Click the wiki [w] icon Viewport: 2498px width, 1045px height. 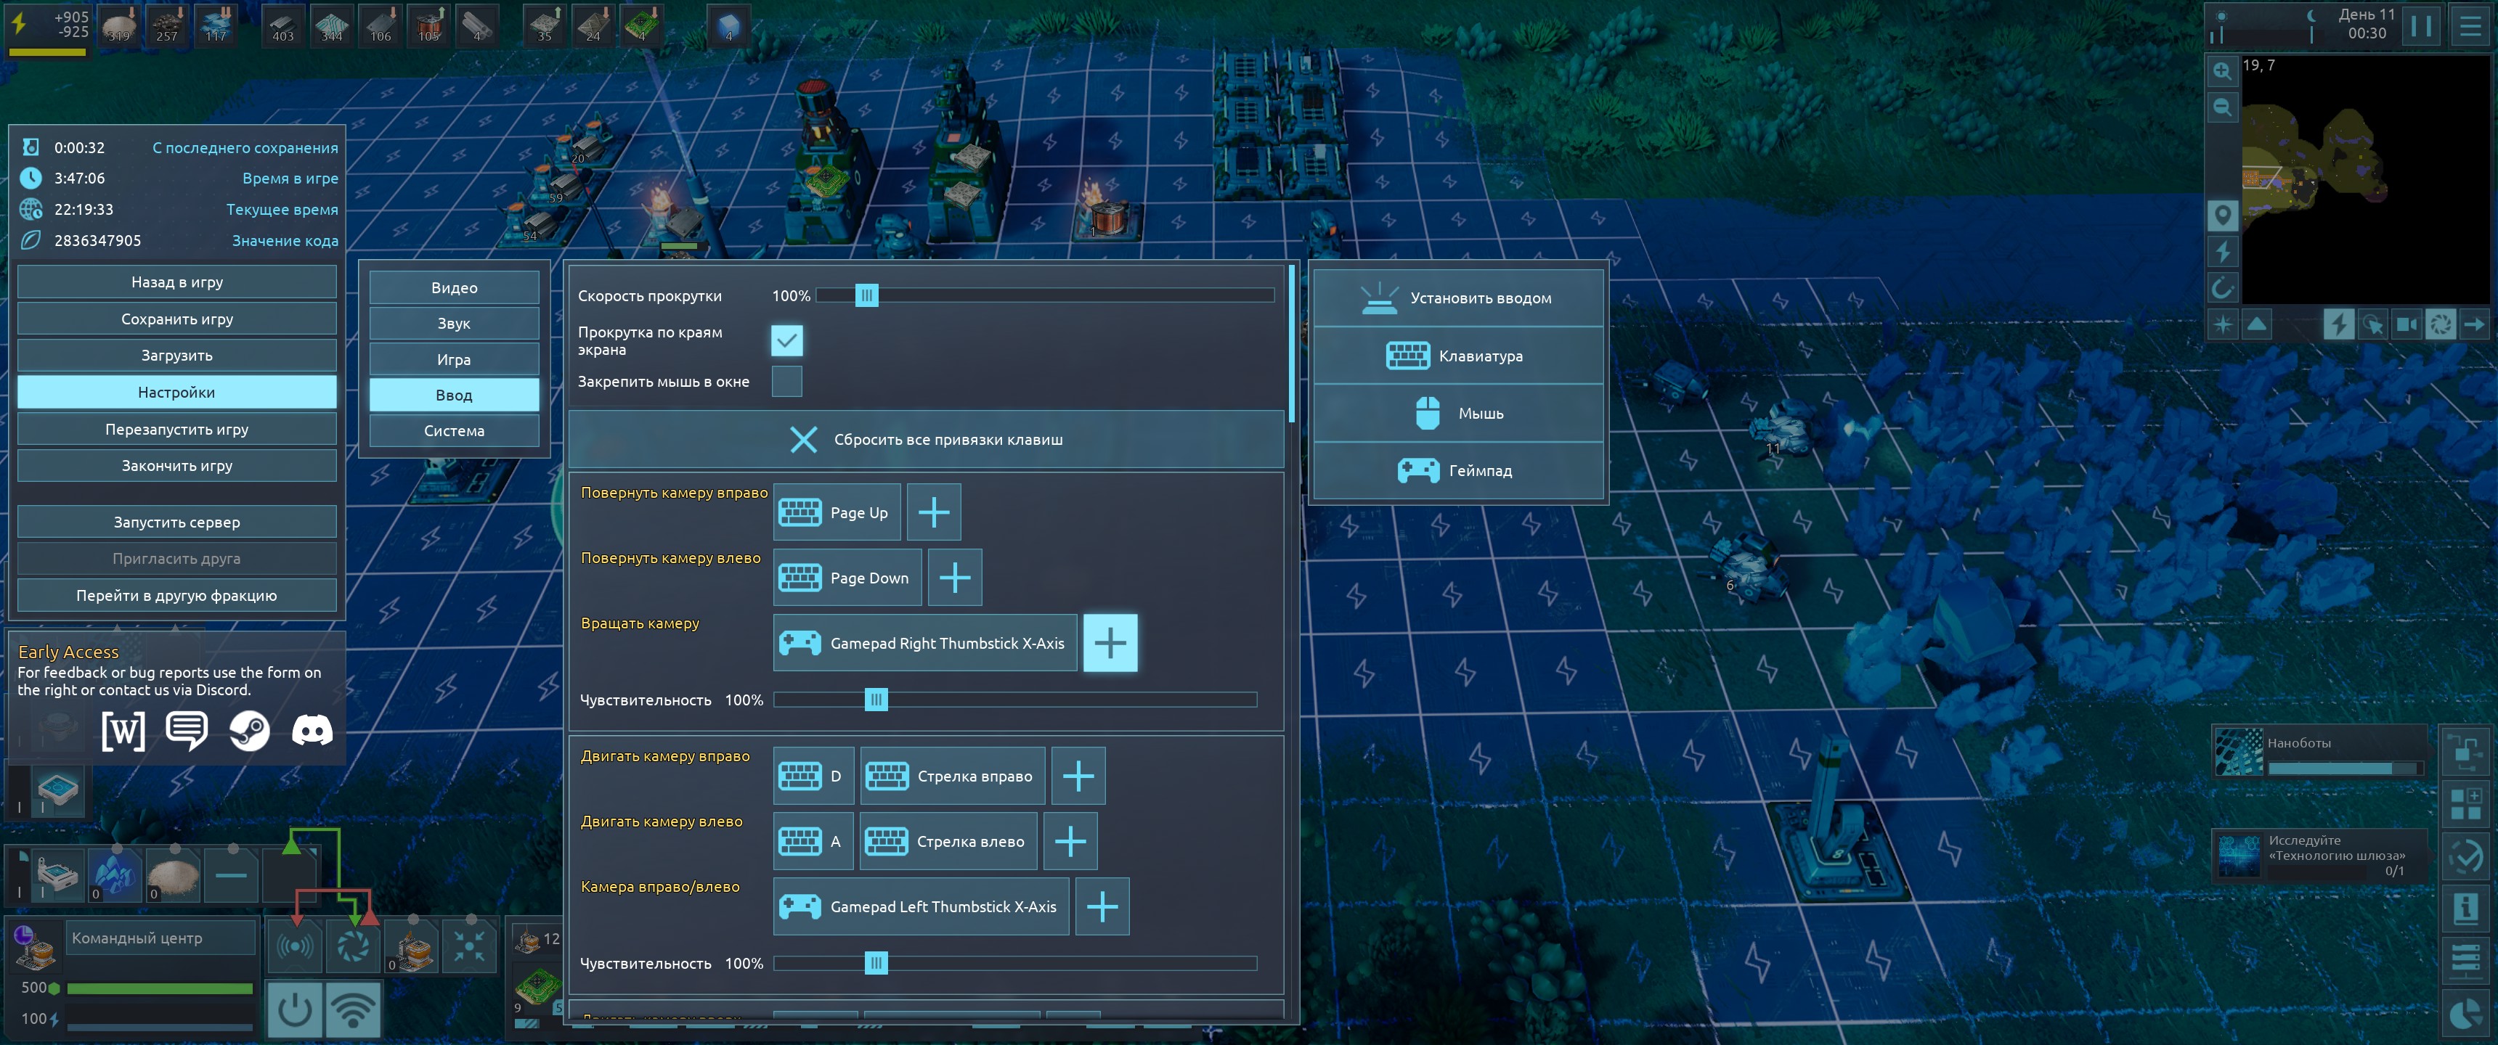pos(123,730)
